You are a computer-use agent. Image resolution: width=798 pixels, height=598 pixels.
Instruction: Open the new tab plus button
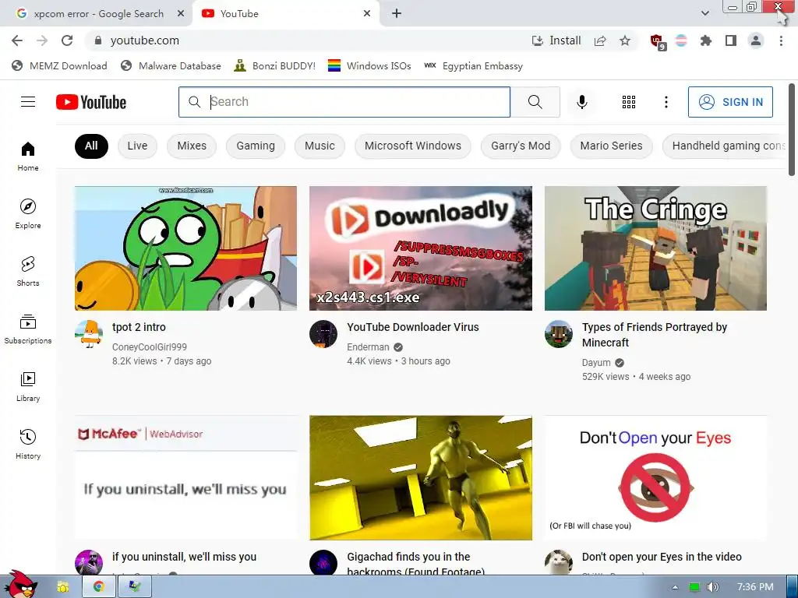[x=397, y=14]
